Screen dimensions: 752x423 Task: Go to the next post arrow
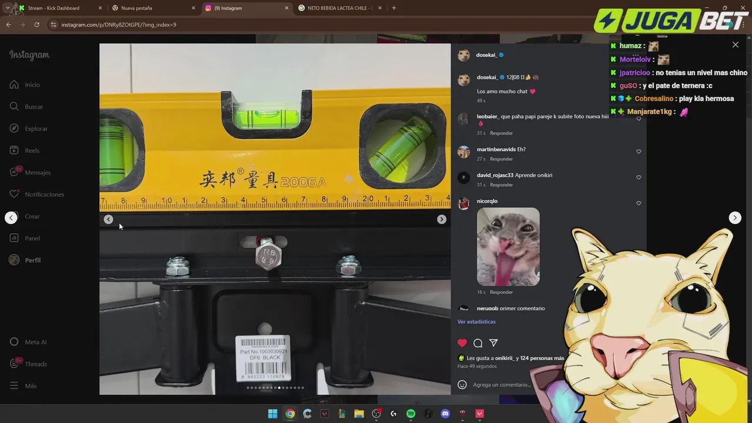point(734,217)
